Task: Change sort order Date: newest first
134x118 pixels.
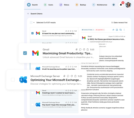Action: point(119,23)
